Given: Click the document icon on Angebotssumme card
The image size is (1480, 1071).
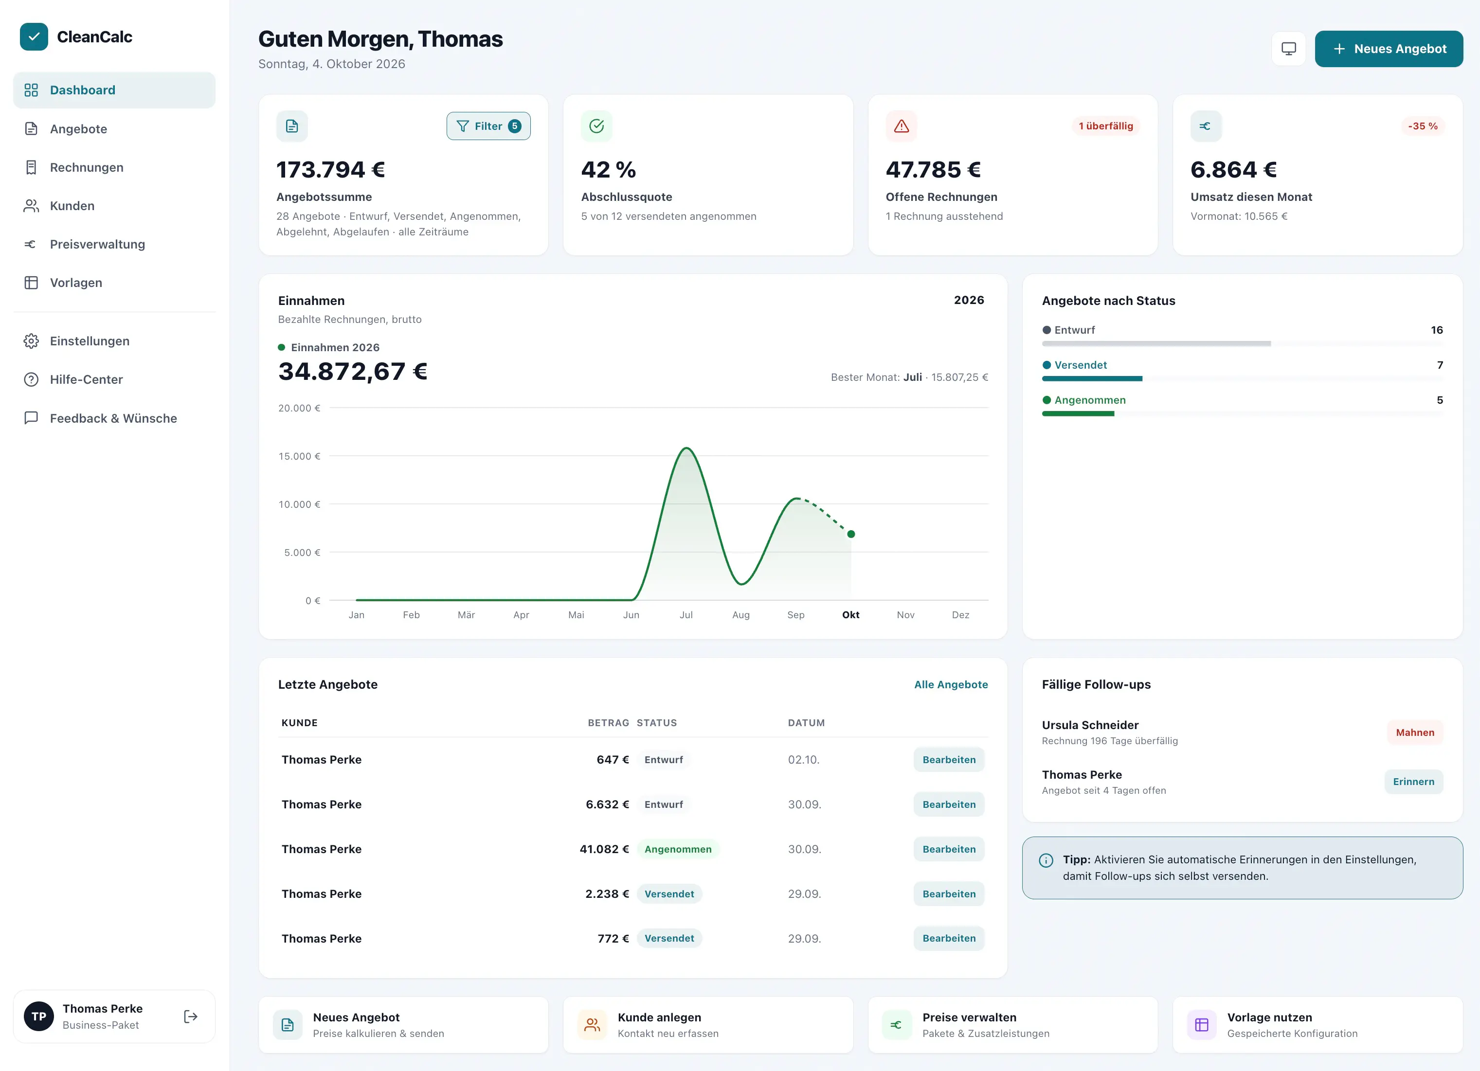Looking at the screenshot, I should tap(292, 126).
